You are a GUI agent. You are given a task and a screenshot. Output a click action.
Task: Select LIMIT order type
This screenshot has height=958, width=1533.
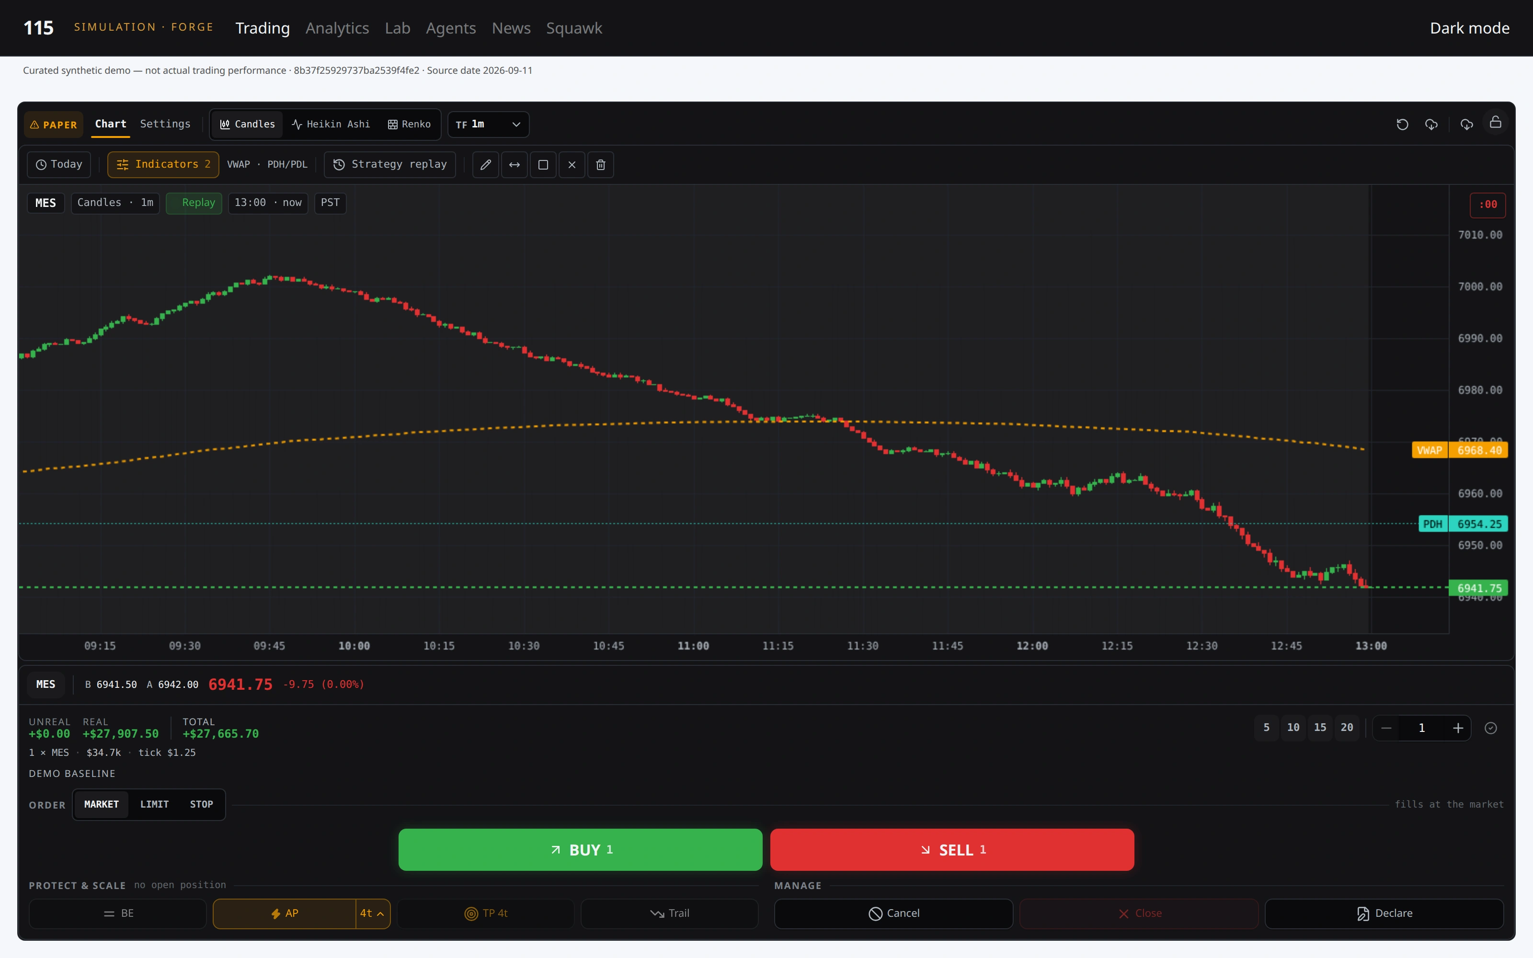[x=155, y=805]
